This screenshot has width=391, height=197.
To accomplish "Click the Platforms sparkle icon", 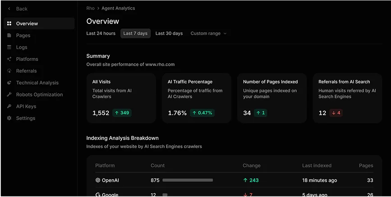I will click(x=9, y=59).
